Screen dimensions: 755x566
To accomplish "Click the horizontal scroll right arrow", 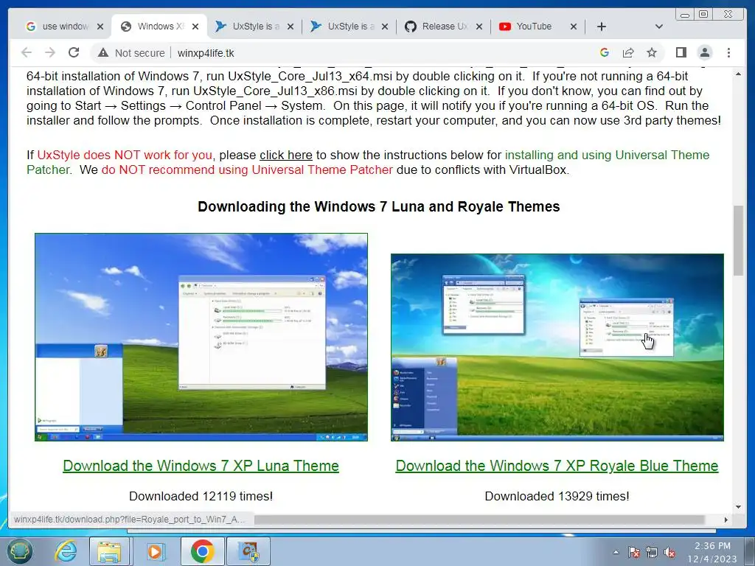I will coord(726,520).
